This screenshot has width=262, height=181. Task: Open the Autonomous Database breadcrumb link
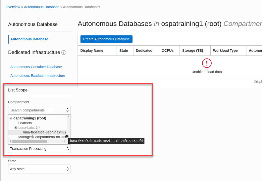42,7
